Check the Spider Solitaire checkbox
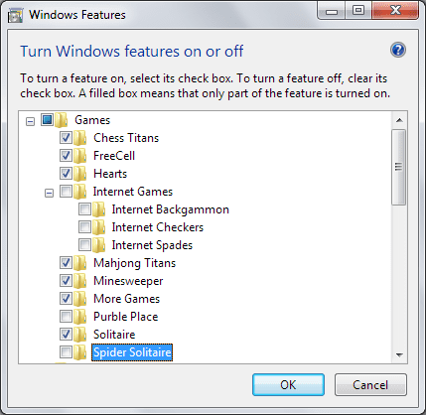The image size is (426, 415). pos(66,351)
